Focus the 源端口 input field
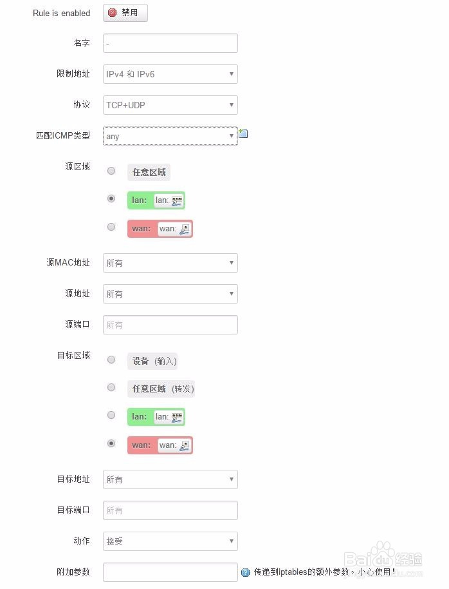Image resolution: width=449 pixels, height=589 pixels. click(x=170, y=325)
